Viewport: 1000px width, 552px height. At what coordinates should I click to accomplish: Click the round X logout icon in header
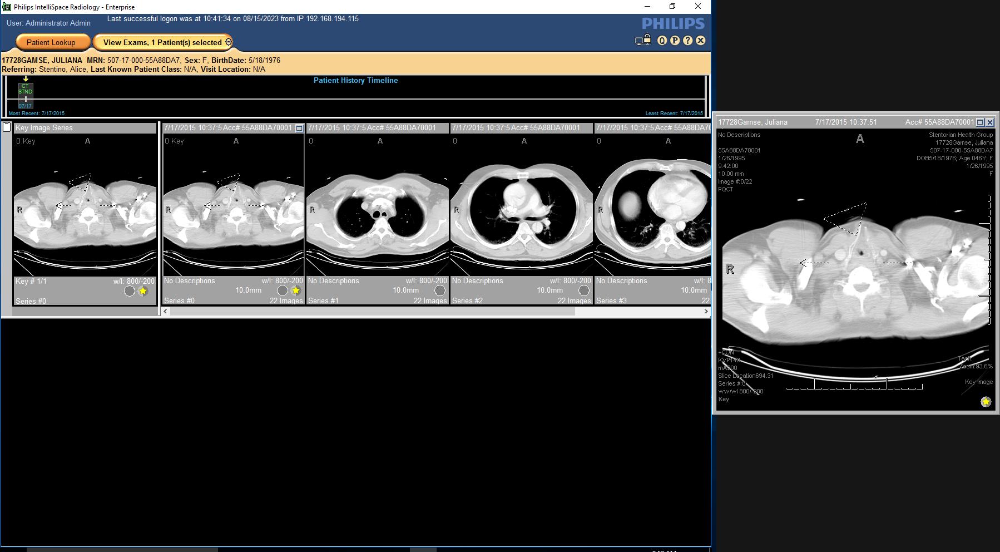tap(701, 41)
